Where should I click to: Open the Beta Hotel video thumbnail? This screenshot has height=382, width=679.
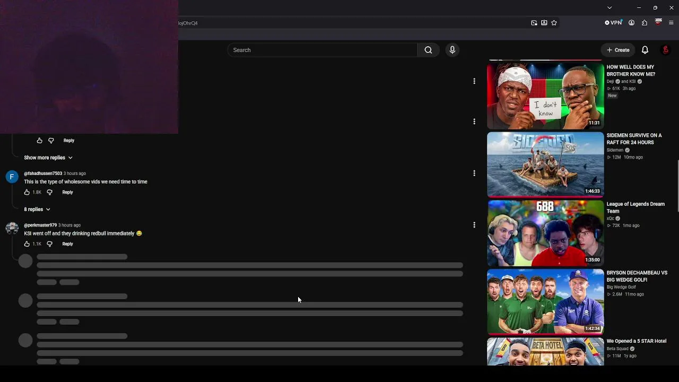(x=545, y=351)
